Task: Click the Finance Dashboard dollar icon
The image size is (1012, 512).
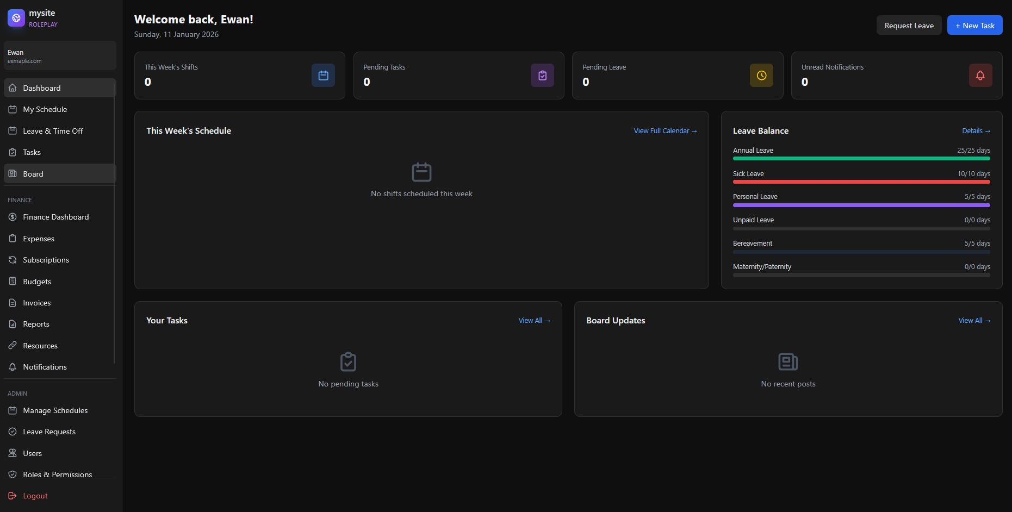Action: (x=13, y=217)
